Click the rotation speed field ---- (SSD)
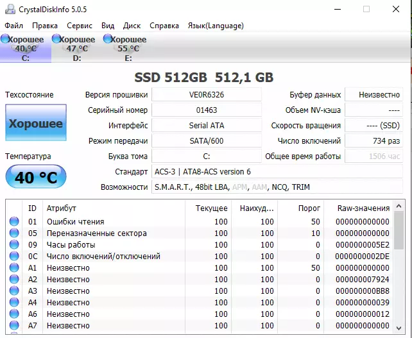Screen dimensions: 412x338 373,125
